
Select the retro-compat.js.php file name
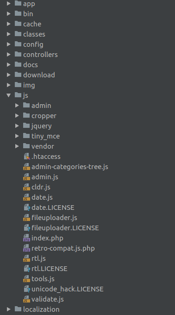(63, 248)
